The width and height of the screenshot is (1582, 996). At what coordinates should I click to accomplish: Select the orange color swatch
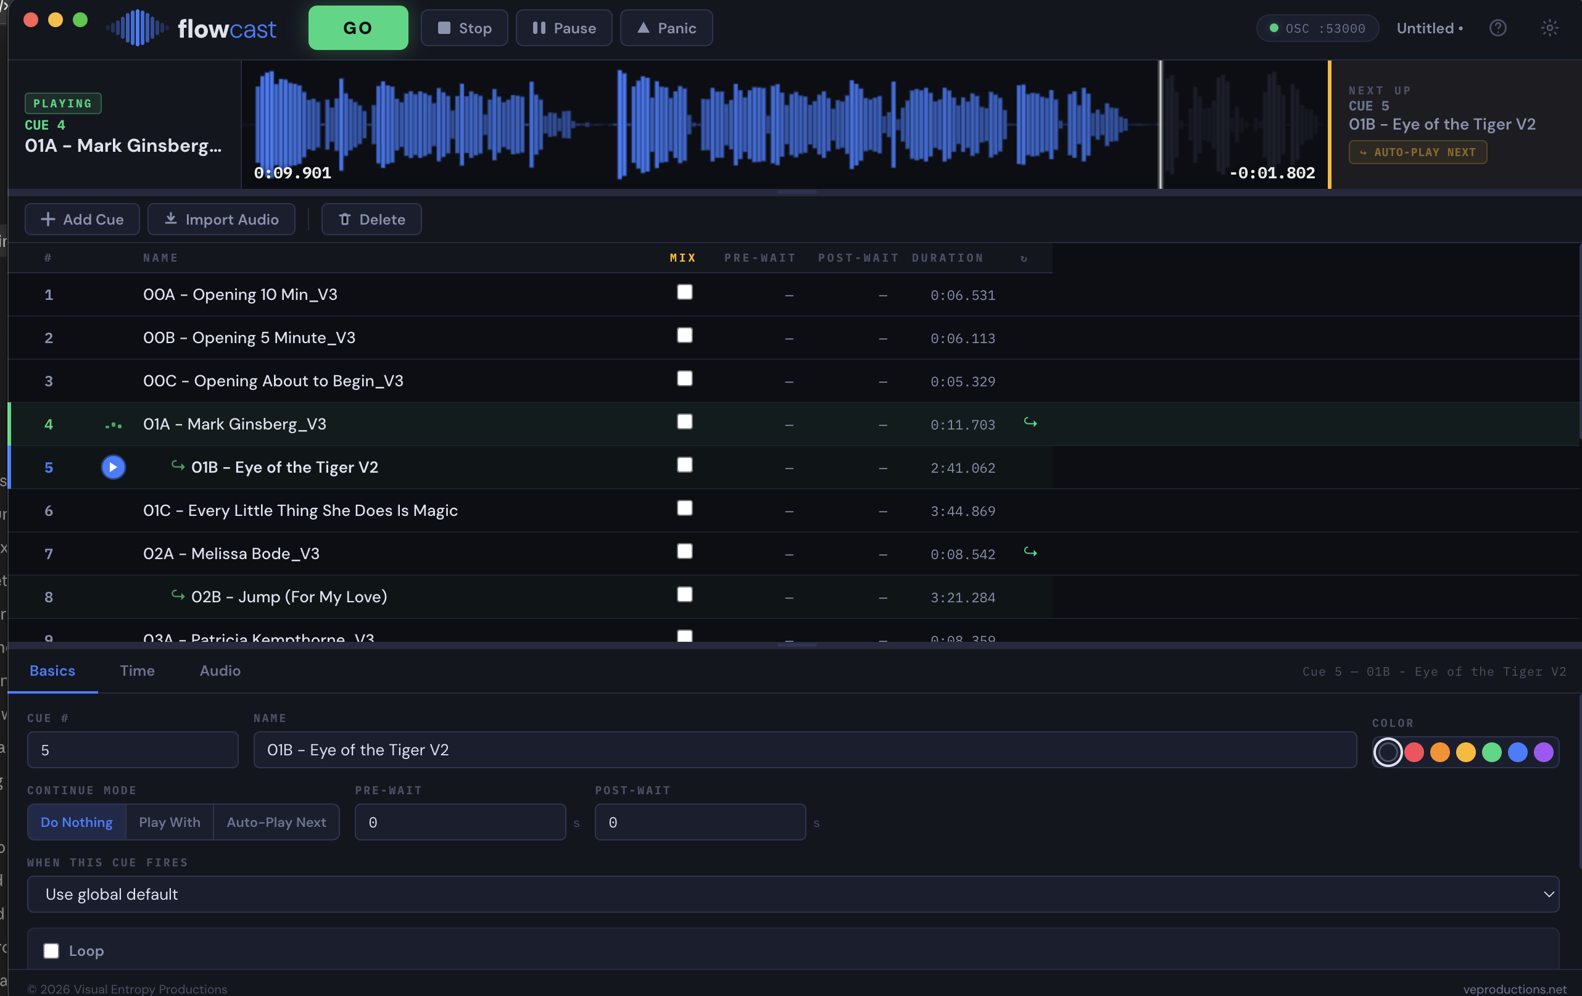(x=1440, y=752)
